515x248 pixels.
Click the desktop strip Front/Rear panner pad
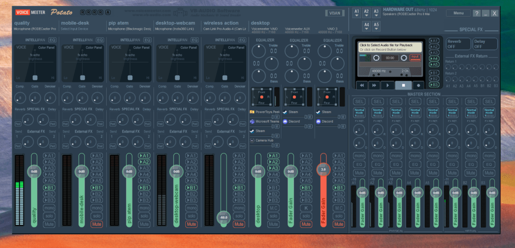point(262,97)
